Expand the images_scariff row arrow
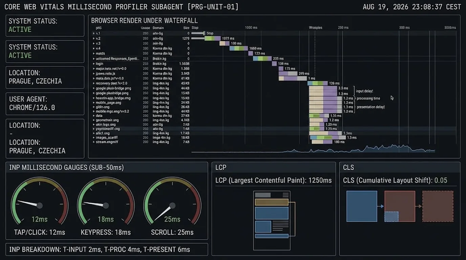This screenshot has width=466, height=260. tap(93, 138)
